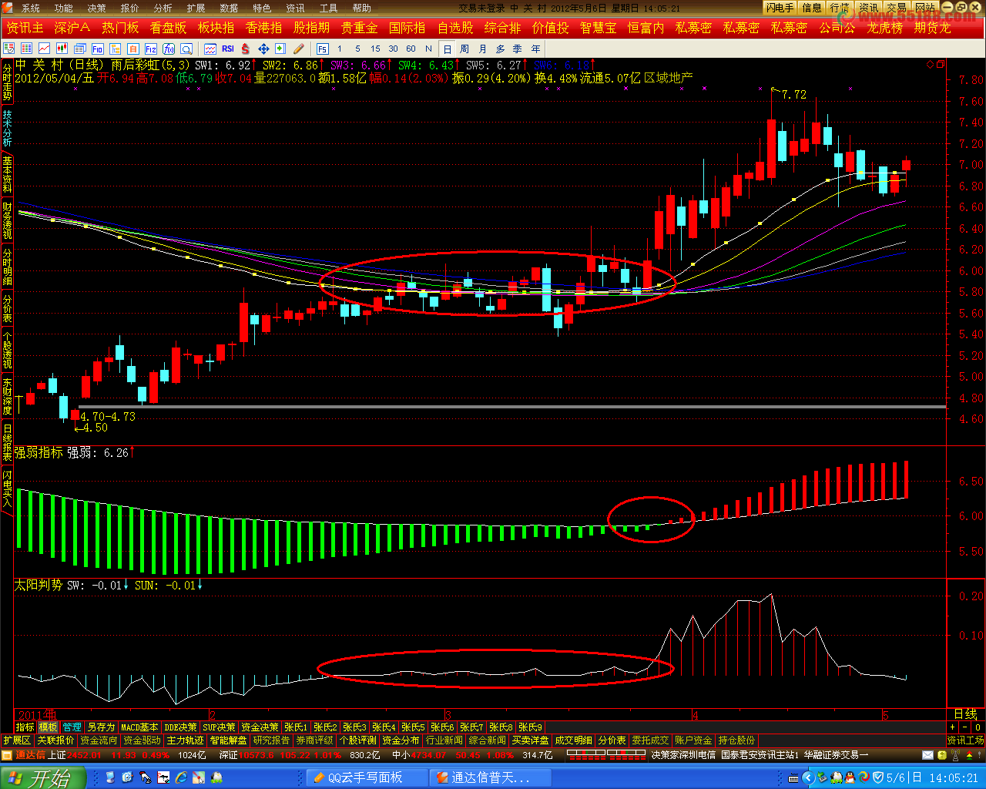This screenshot has width=986, height=789.
Task: Pick the pencil drawing tool icon
Action: pos(299,49)
